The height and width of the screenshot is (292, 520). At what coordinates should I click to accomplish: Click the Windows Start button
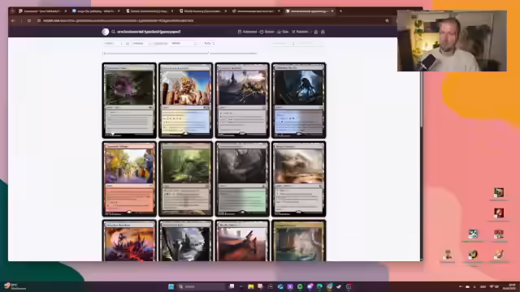point(171,286)
